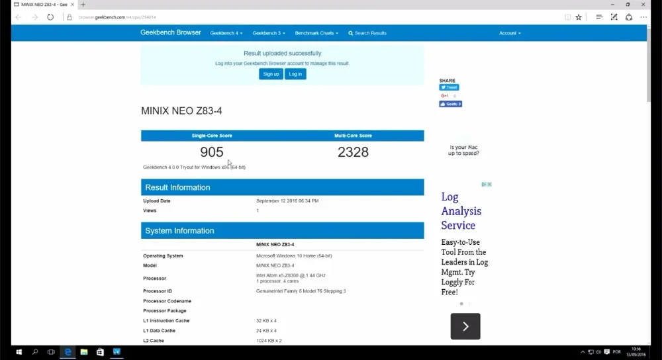
Task: Open a new browser tab
Action: tap(83, 5)
